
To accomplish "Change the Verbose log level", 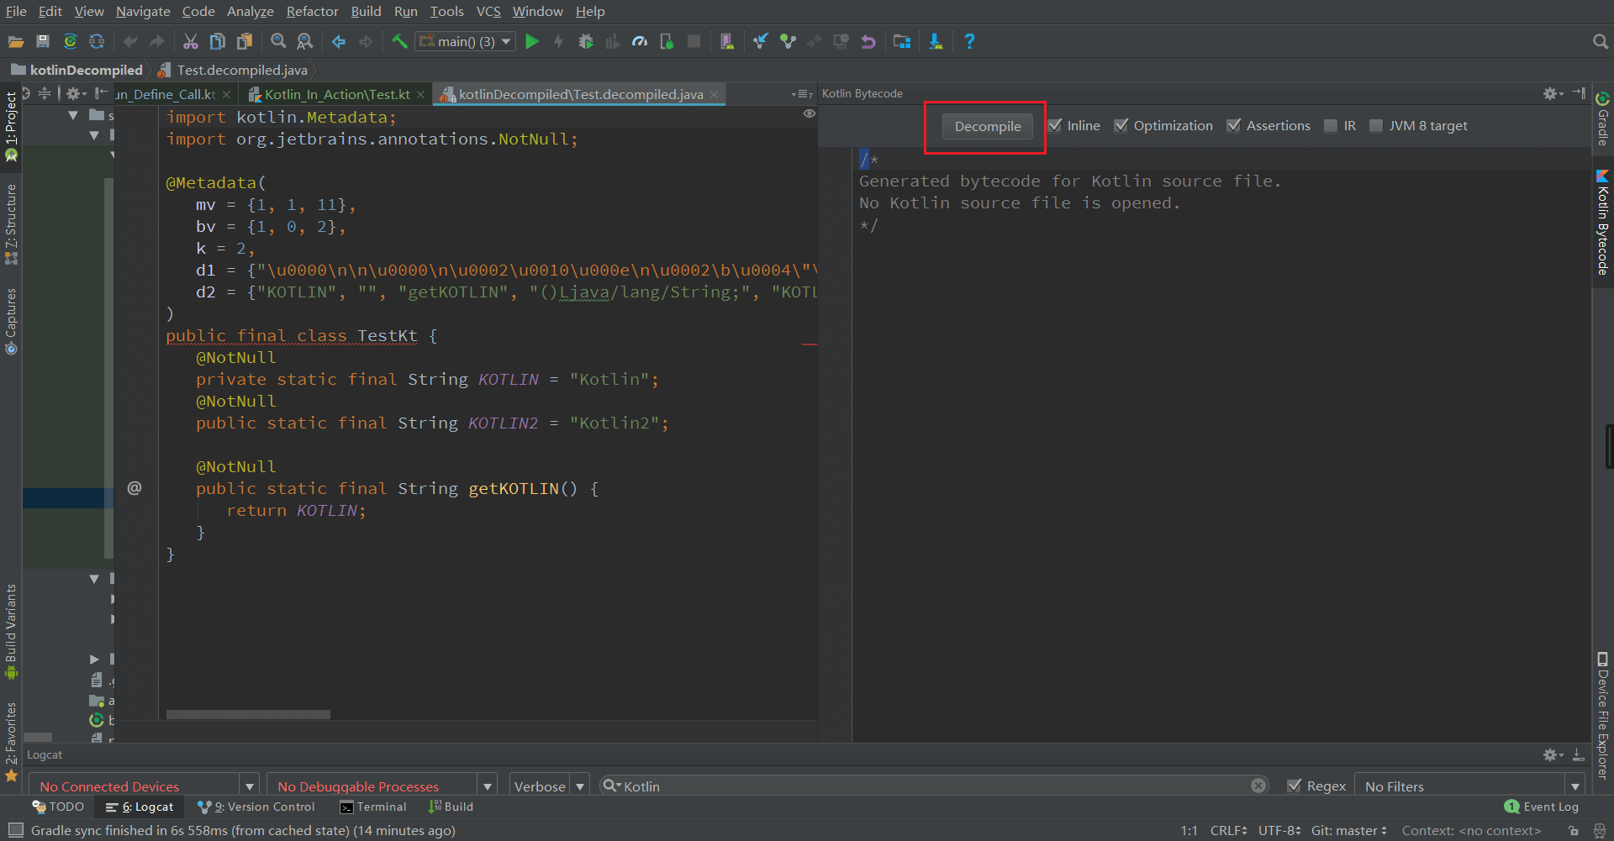I will point(579,785).
